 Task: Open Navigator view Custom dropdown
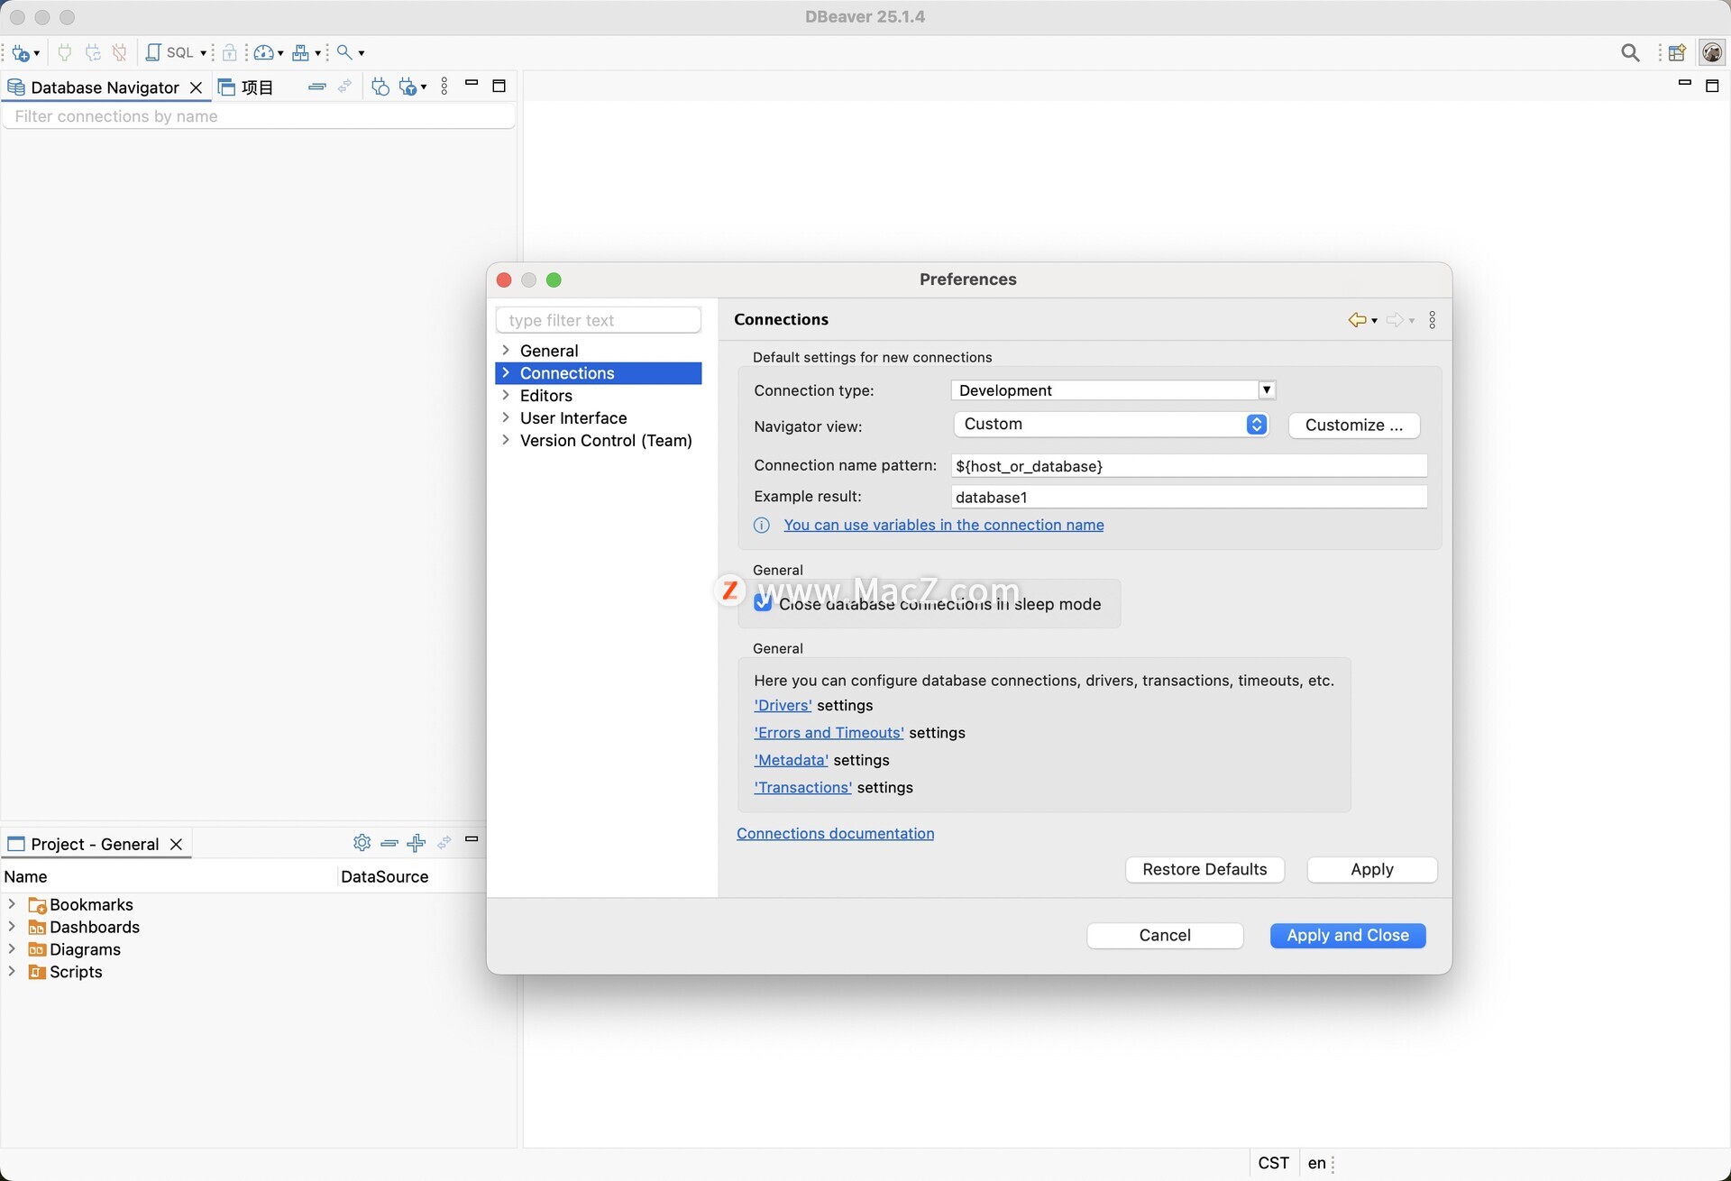point(1111,425)
